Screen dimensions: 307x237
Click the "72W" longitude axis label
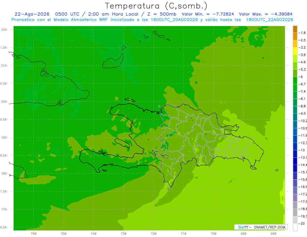[x=153, y=233]
